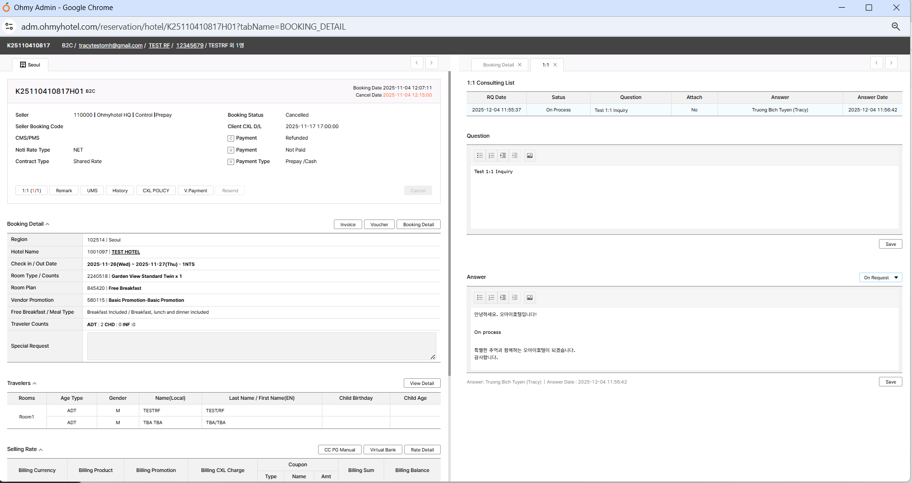Close the Booking Detail tab
This screenshot has height=483, width=912.
coord(520,65)
